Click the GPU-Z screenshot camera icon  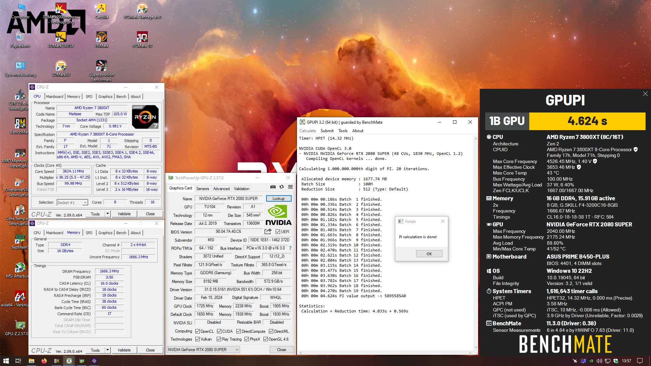pos(273,187)
